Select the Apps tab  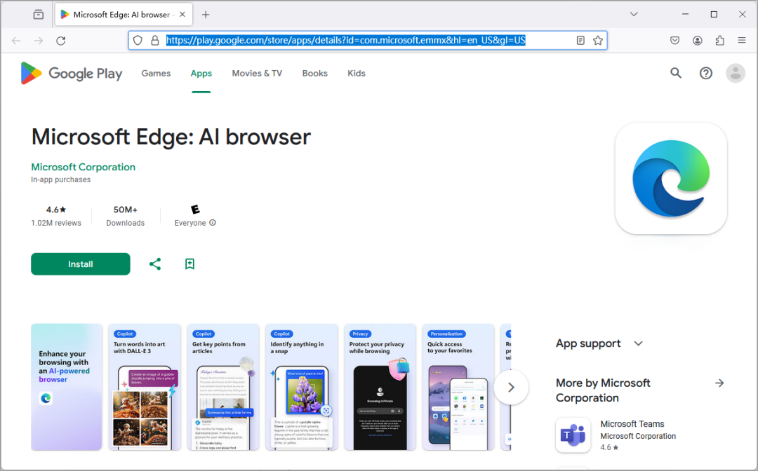click(x=201, y=74)
